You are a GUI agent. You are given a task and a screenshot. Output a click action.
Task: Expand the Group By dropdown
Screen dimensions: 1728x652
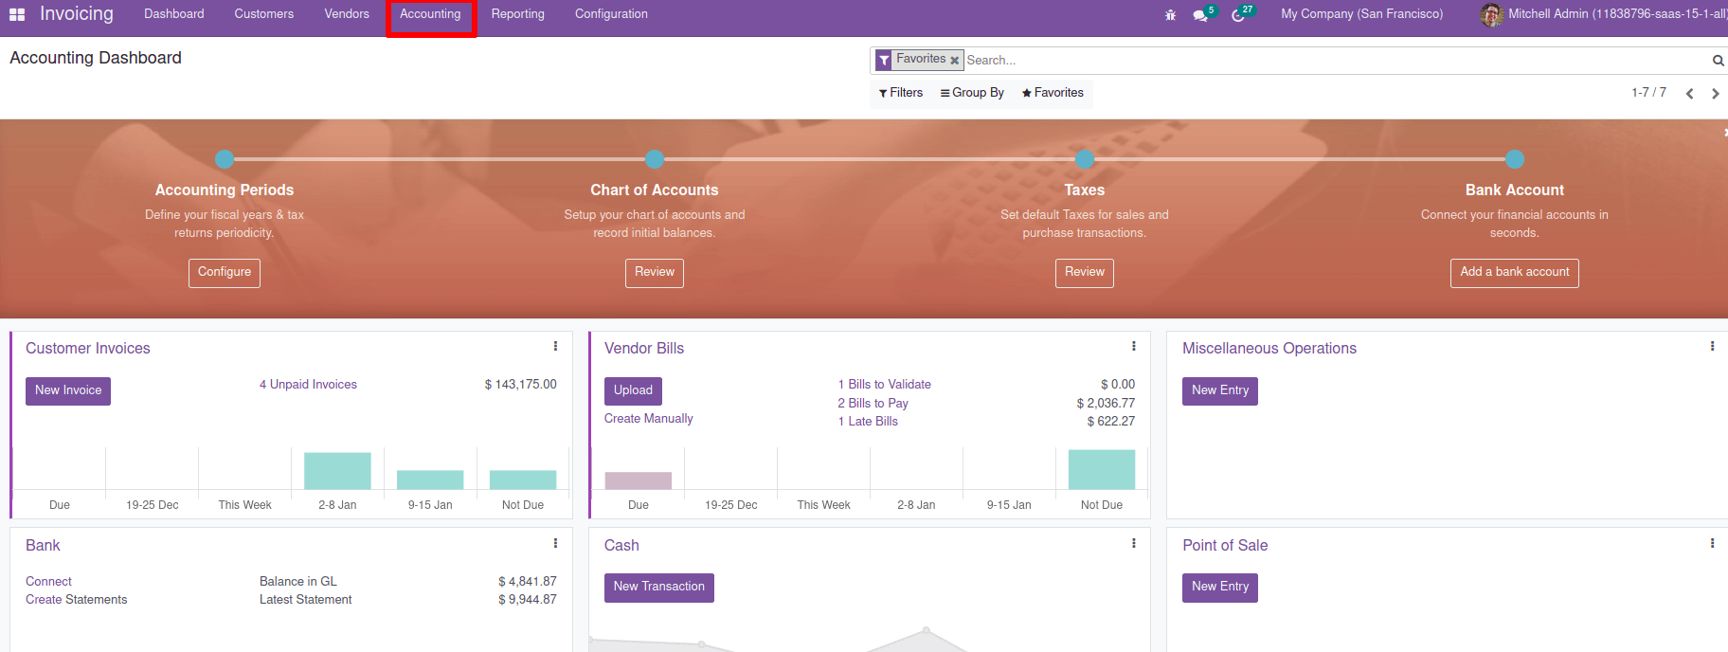click(x=972, y=93)
